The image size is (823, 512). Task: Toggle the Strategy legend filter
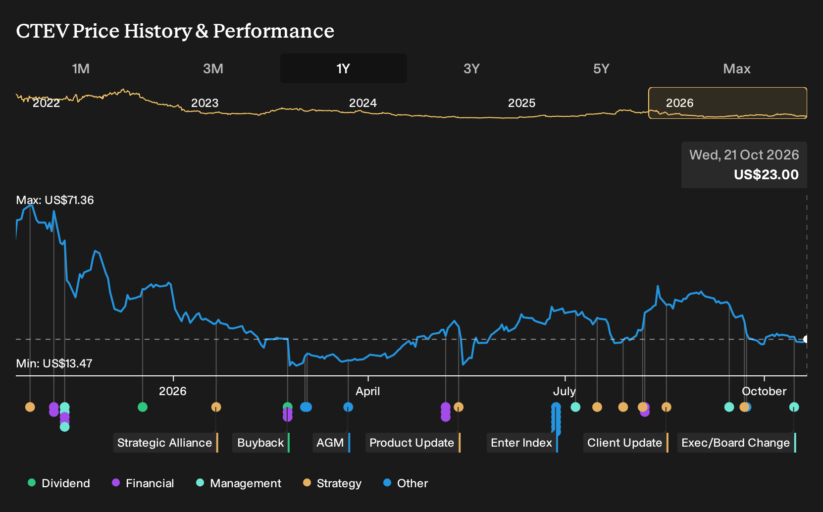point(332,483)
